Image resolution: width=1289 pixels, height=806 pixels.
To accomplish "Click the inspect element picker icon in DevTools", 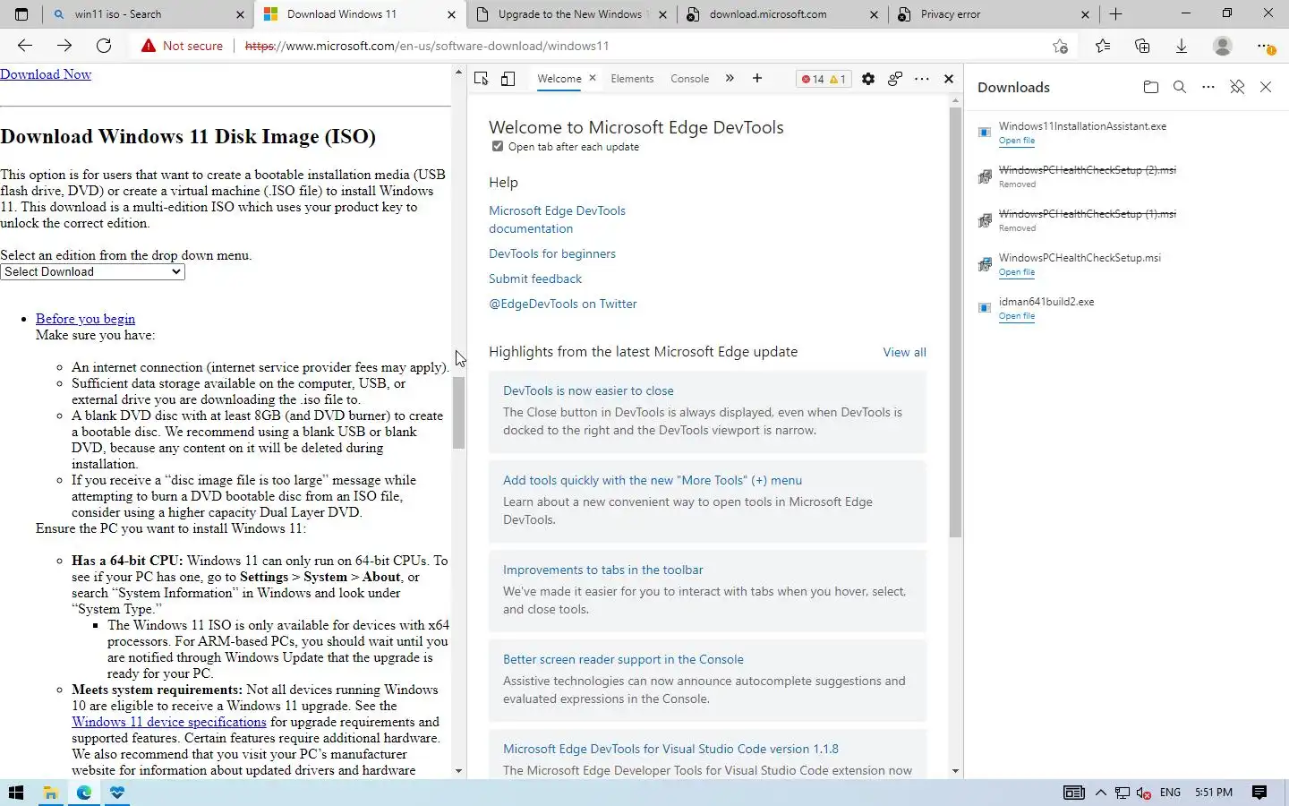I will point(482,79).
